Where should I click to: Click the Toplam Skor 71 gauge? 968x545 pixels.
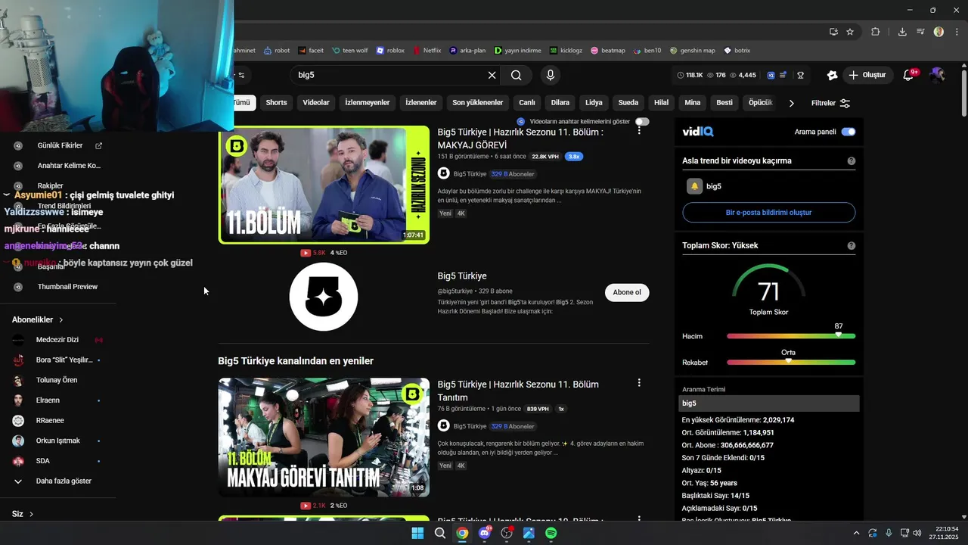pos(769,289)
